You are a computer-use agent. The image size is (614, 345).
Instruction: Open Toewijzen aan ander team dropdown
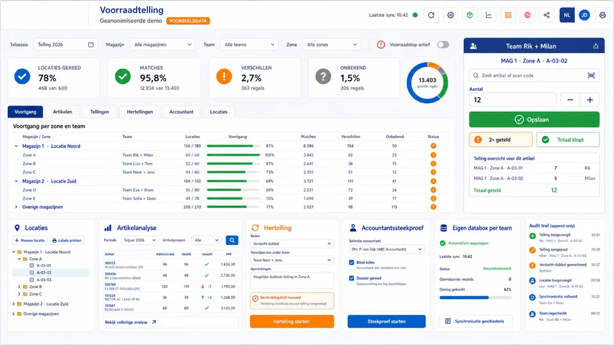click(292, 260)
